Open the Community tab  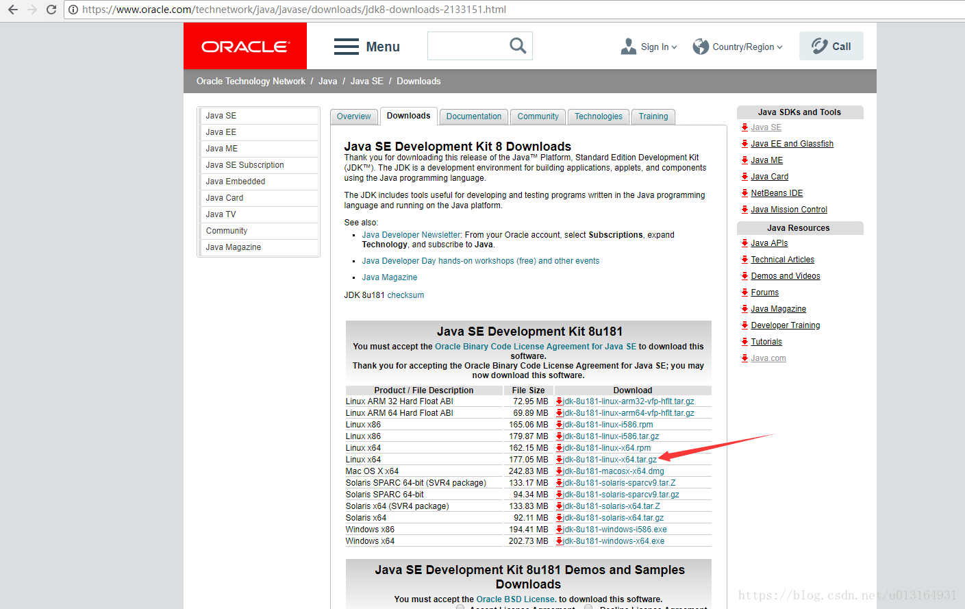click(x=538, y=116)
